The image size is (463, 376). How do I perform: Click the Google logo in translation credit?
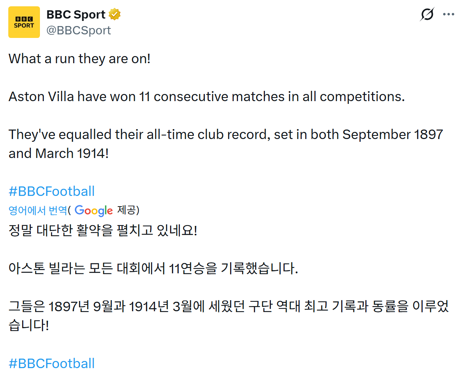tap(94, 211)
